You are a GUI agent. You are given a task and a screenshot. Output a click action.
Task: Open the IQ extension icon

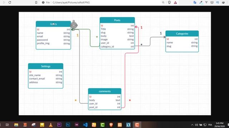(x=218, y=2)
